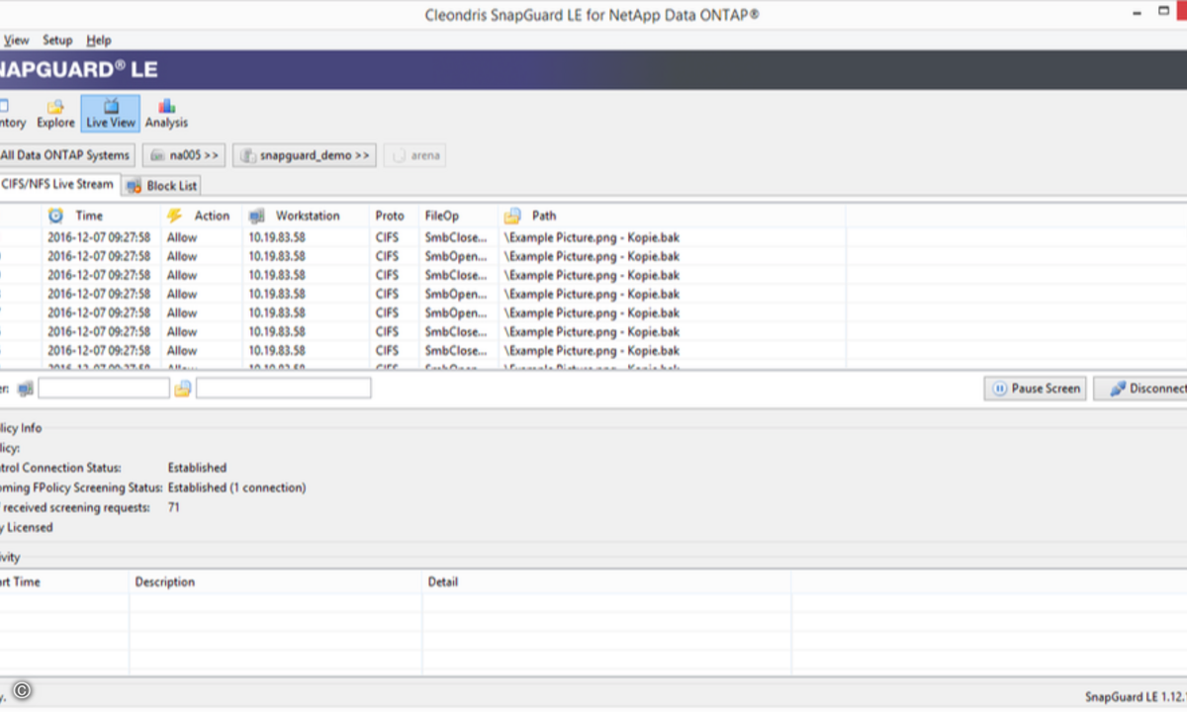Focus the path filter input field
The height and width of the screenshot is (712, 1187).
tap(284, 389)
